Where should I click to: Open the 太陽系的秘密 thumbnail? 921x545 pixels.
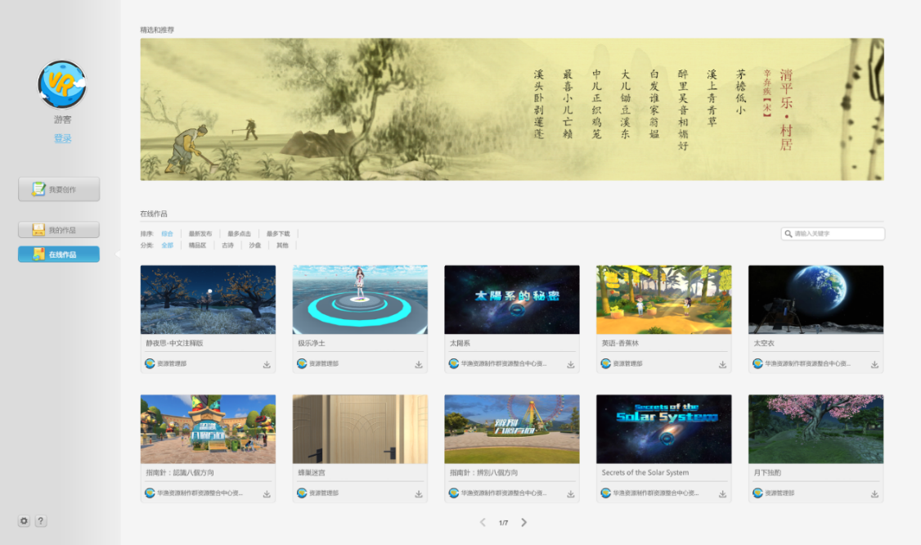511,300
